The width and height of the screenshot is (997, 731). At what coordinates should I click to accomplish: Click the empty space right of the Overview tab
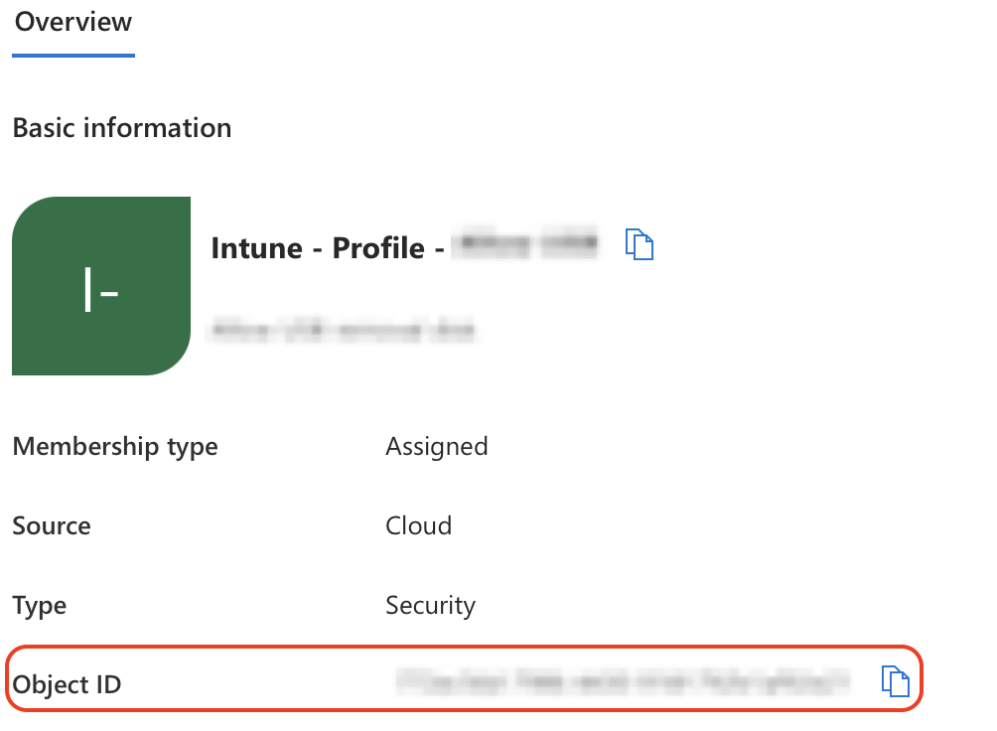497,24
